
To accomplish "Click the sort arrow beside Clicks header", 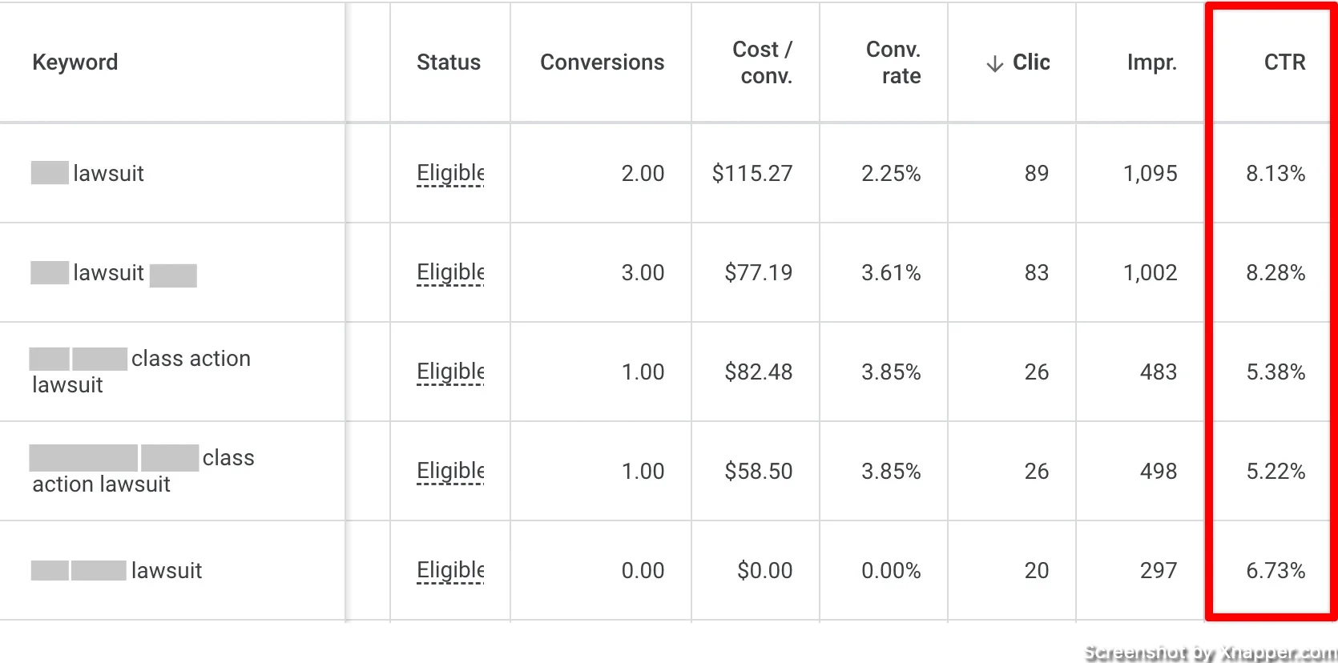I will (x=994, y=64).
